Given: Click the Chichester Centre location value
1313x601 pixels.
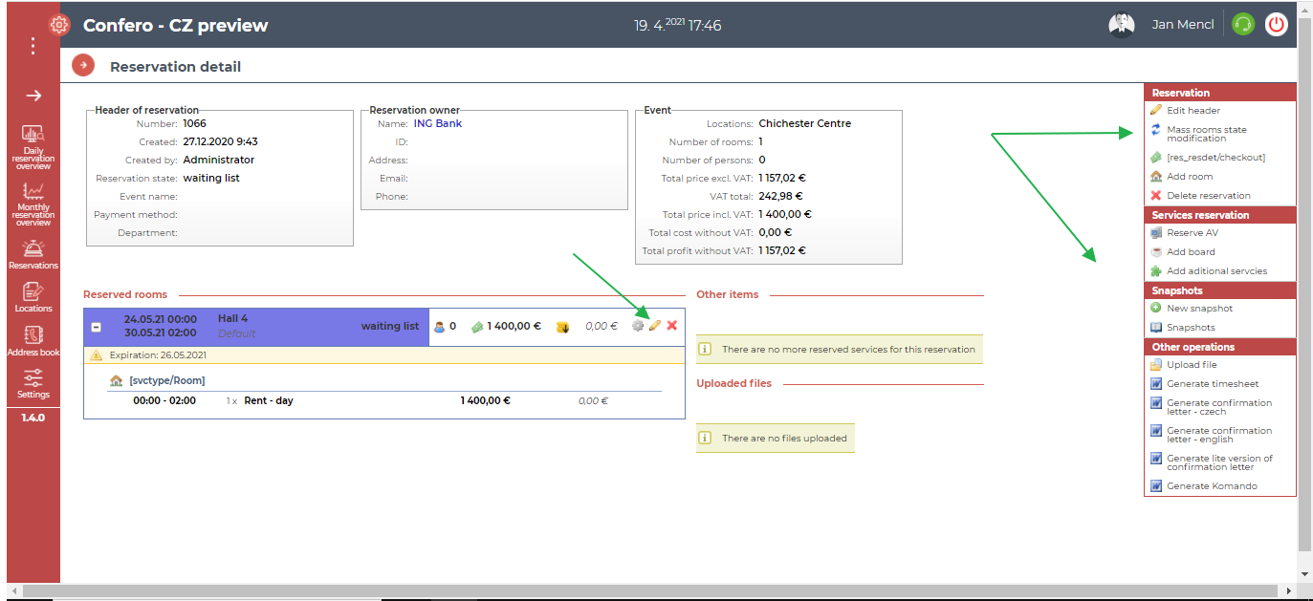Looking at the screenshot, I should [804, 123].
